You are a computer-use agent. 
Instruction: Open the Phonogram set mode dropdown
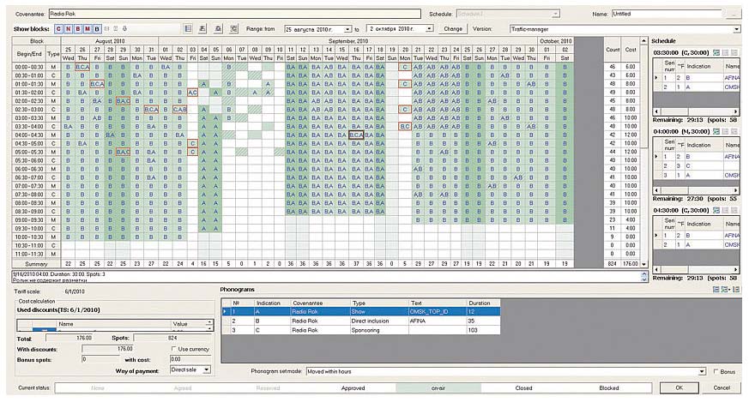pos(702,371)
